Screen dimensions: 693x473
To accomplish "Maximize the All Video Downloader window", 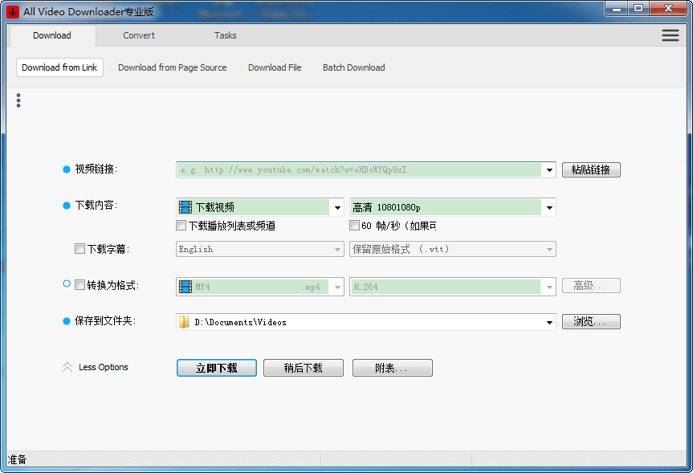I will tap(638, 8).
